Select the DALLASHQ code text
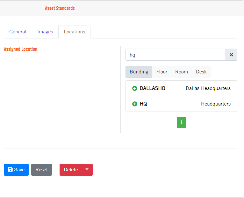244x198 pixels. coord(153,88)
